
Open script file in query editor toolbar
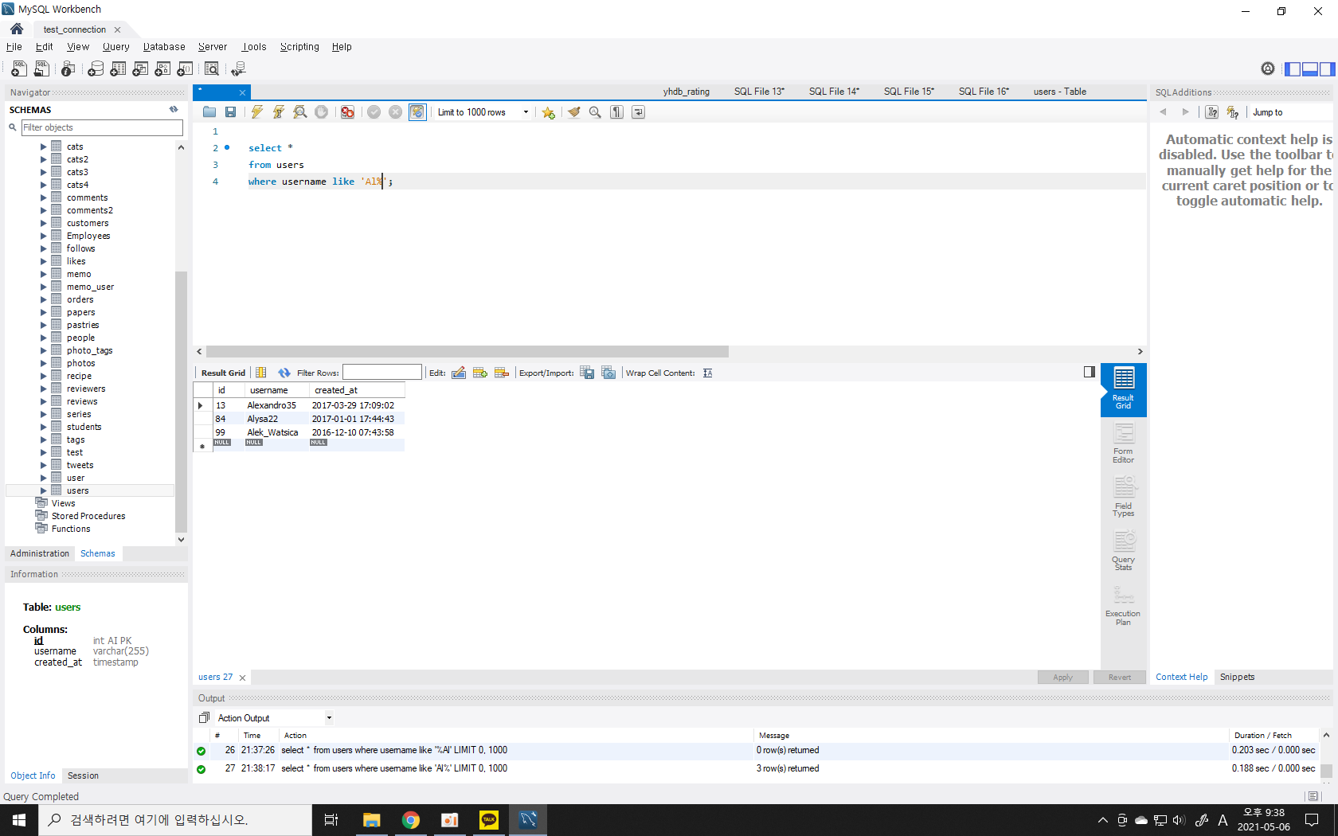pyautogui.click(x=209, y=112)
